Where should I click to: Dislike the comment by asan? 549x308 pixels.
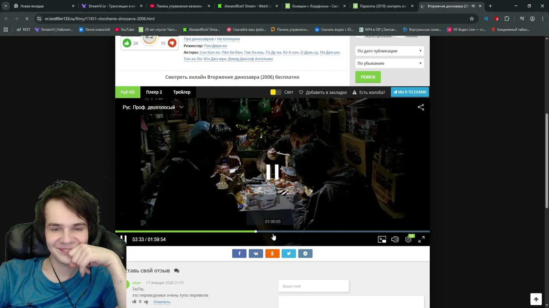(x=146, y=302)
